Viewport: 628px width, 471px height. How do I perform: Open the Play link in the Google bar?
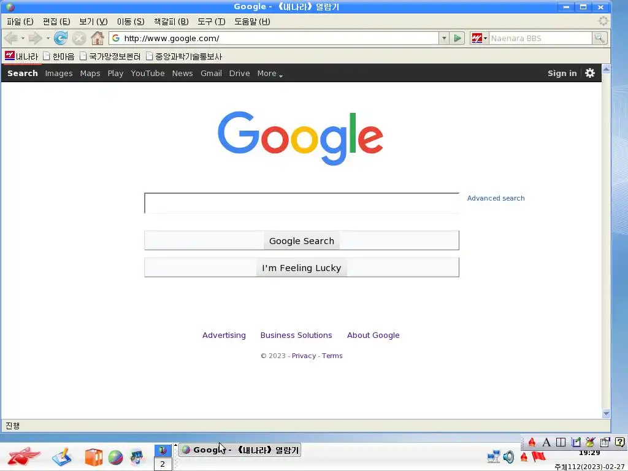click(115, 74)
